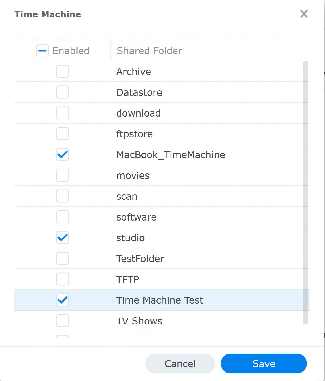Check the scan shared folder
This screenshot has height=381, width=325.
pos(62,196)
